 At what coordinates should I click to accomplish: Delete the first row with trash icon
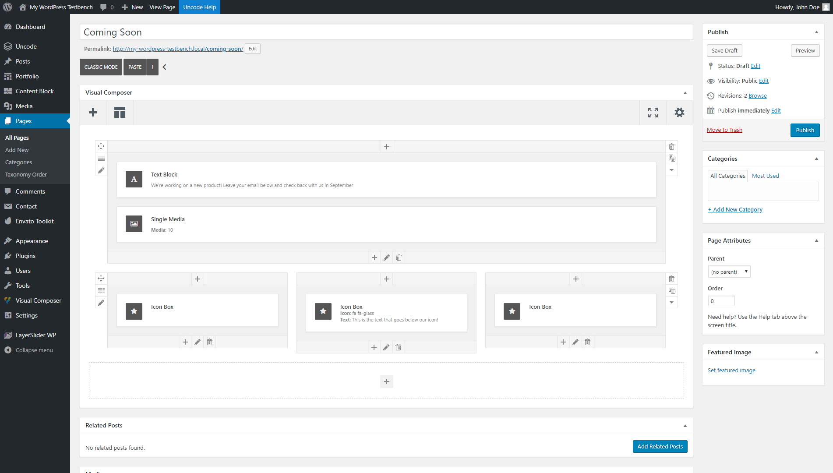click(x=671, y=146)
